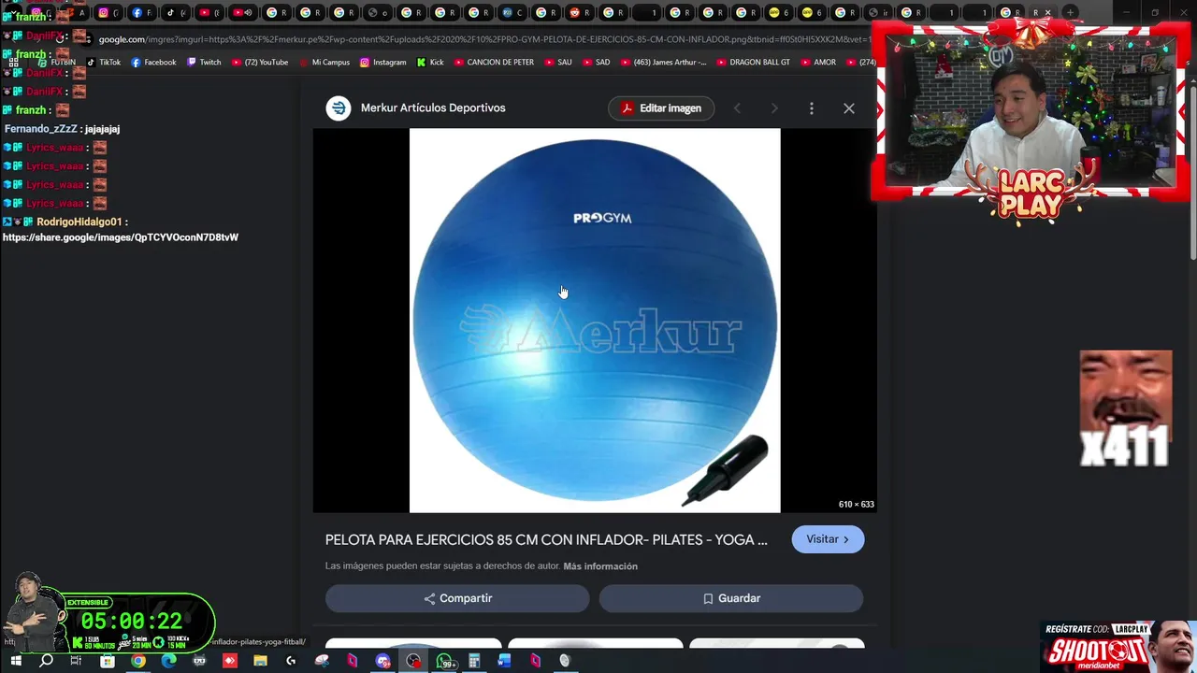The image size is (1197, 673).
Task: Open a new browser tab
Action: tap(1070, 12)
